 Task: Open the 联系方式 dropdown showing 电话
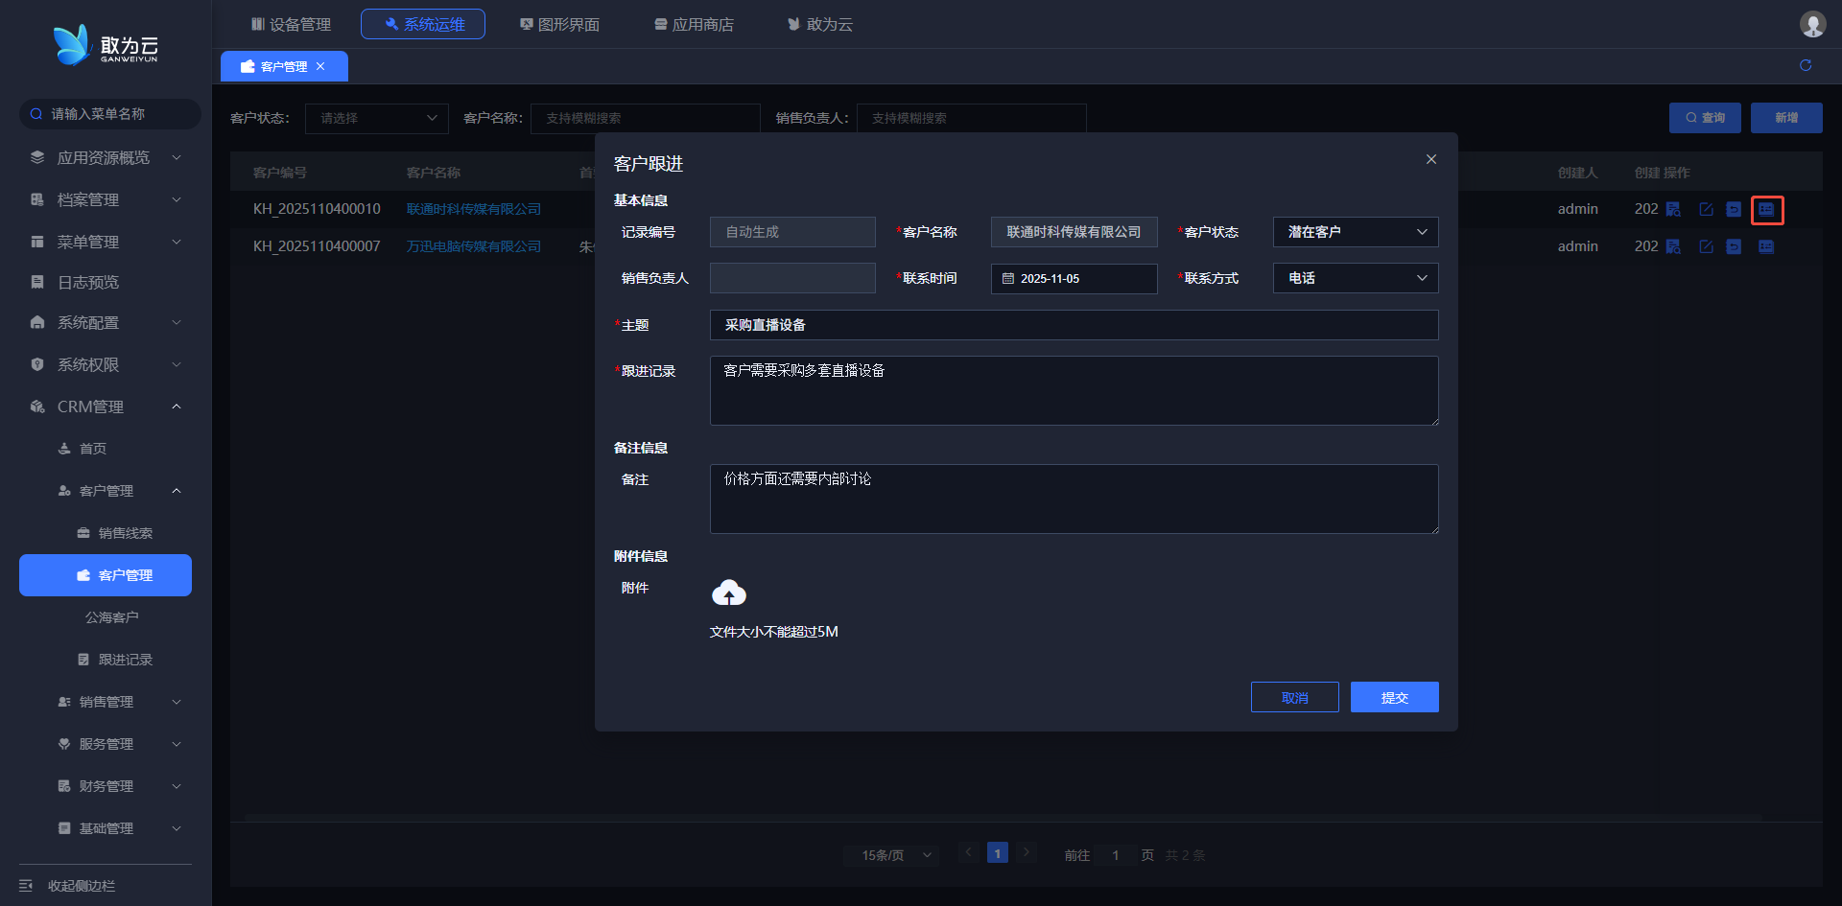pyautogui.click(x=1355, y=278)
